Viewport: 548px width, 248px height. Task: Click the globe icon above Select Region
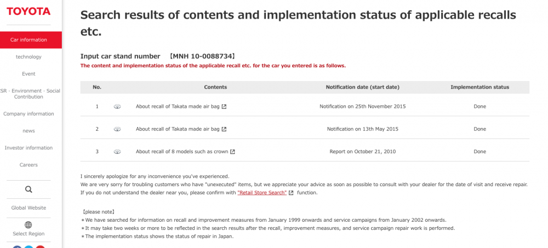[28, 224]
